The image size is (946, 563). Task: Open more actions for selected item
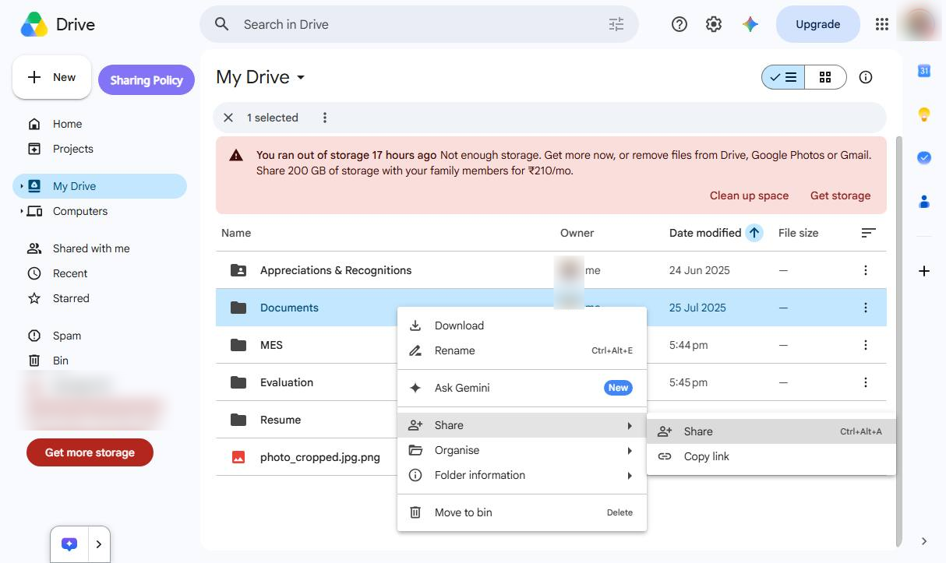325,118
